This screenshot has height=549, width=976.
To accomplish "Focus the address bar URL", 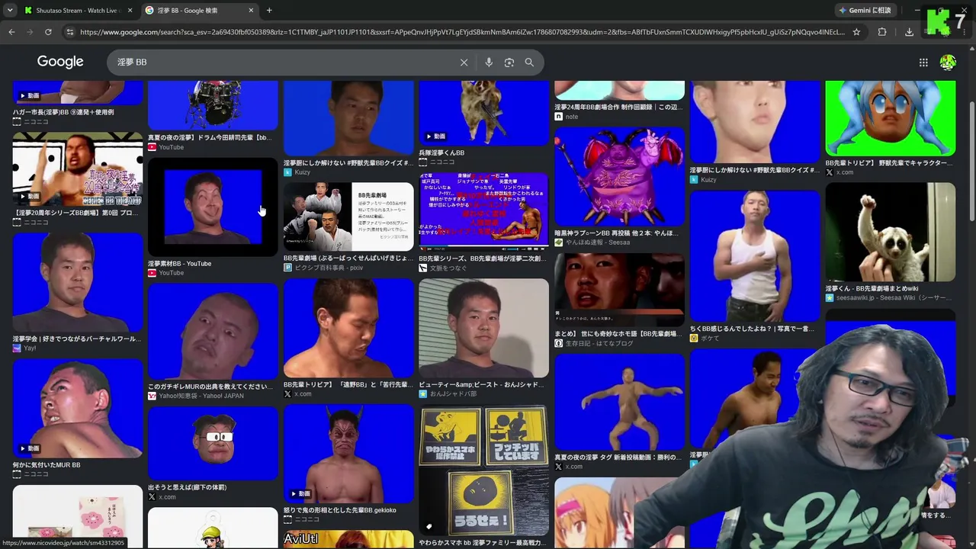I will 461,32.
